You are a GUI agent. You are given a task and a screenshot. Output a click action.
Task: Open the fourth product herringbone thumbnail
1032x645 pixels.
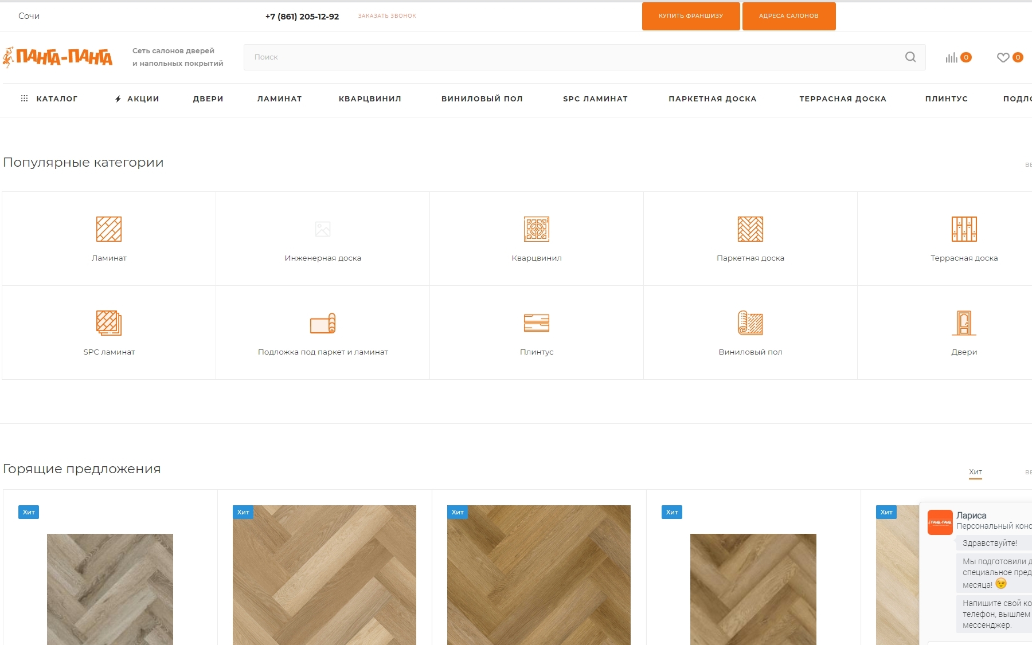click(753, 589)
